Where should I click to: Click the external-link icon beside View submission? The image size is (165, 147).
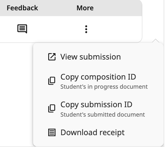(52, 57)
